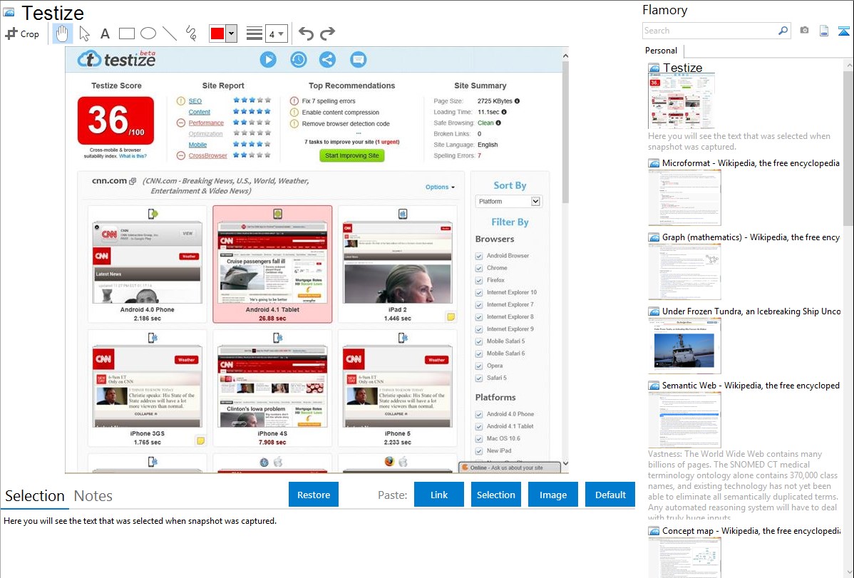Pick the ellipse shape tool
Viewport: 854px width, 578px height.
148,33
